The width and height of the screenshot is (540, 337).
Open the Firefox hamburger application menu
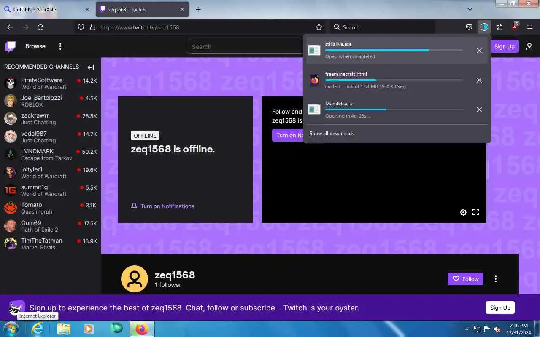click(x=530, y=27)
